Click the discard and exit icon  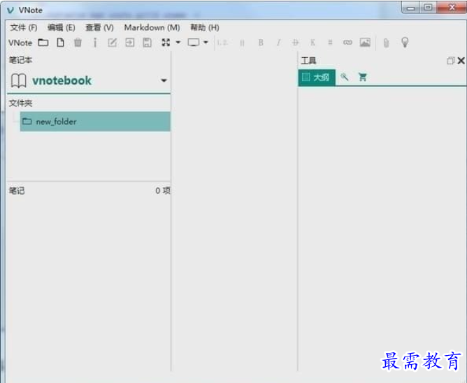(129, 43)
